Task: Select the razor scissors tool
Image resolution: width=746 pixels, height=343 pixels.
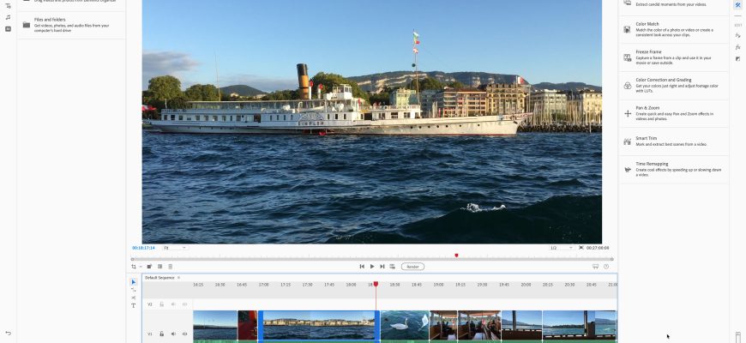Action: pos(133,298)
